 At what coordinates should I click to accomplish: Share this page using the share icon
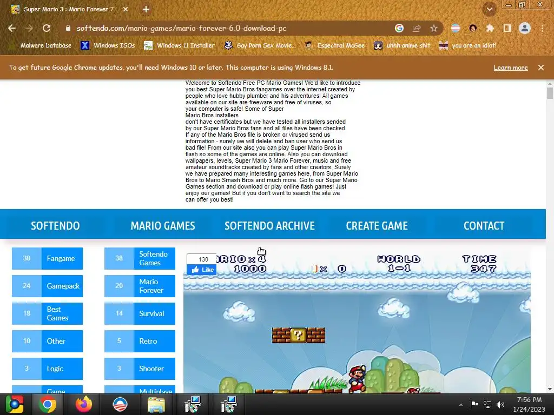pyautogui.click(x=417, y=28)
